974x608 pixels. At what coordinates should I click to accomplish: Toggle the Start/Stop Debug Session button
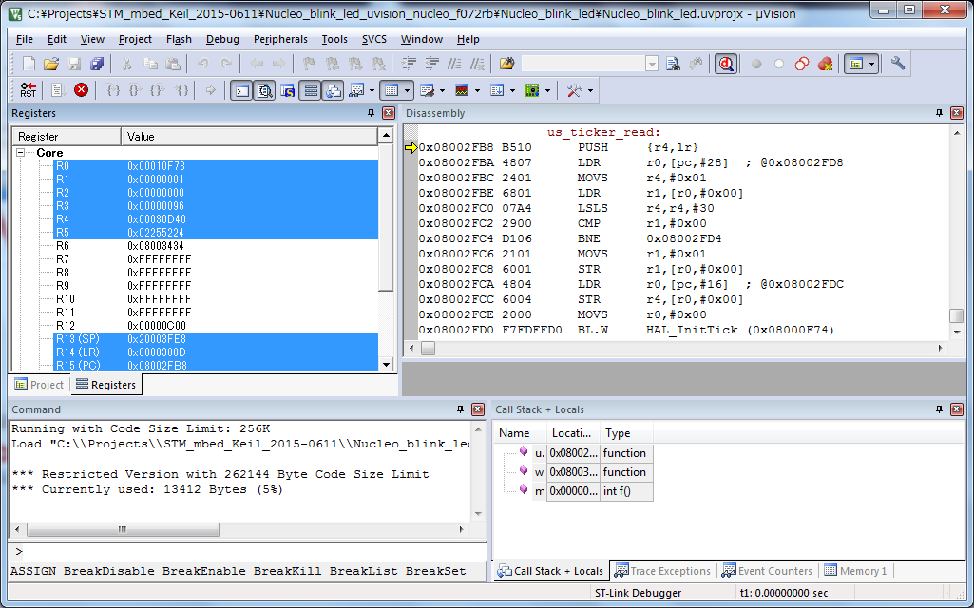coord(725,64)
